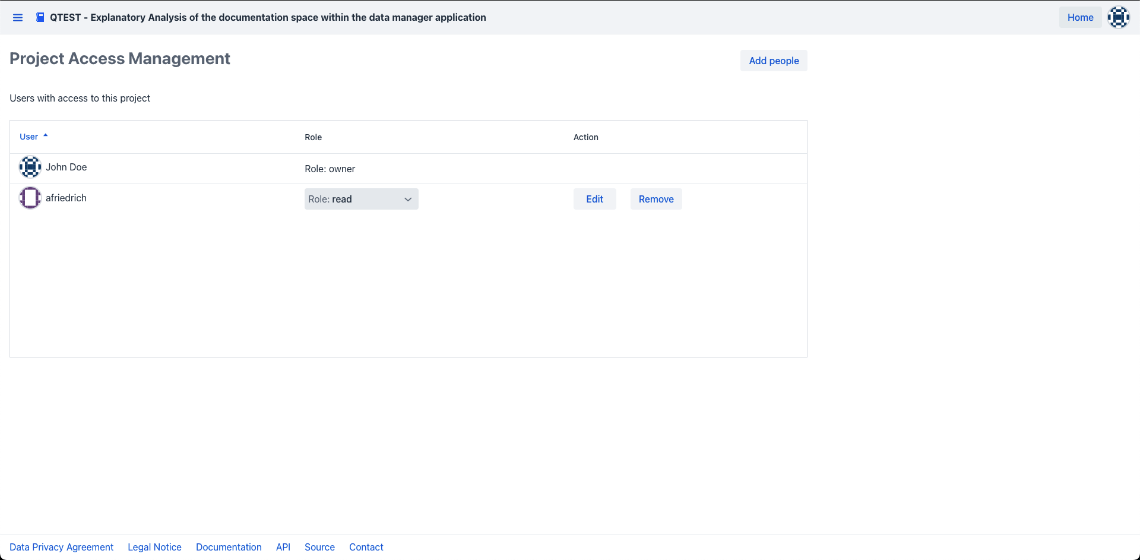Click the Home button in the header
The image size is (1140, 560).
coord(1080,17)
